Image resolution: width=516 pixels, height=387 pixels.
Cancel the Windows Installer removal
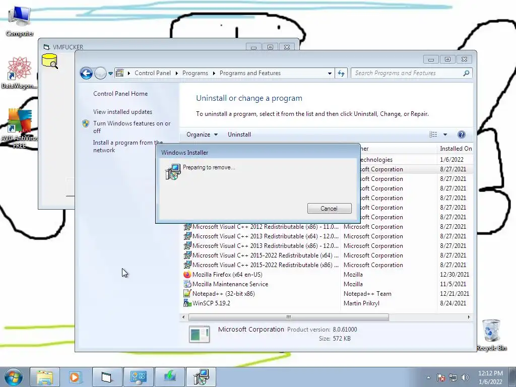(329, 208)
